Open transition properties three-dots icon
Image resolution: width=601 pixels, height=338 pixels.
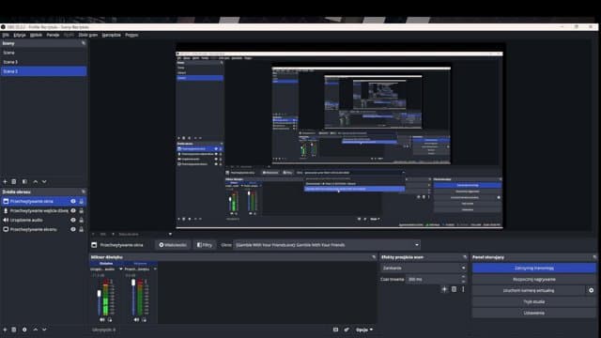(463, 289)
